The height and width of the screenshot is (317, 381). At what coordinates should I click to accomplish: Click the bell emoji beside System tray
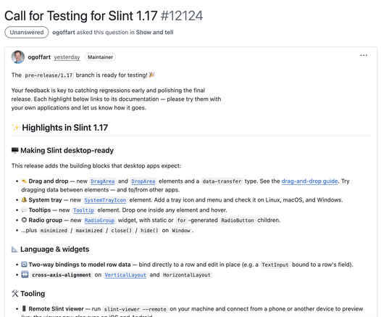click(24, 199)
